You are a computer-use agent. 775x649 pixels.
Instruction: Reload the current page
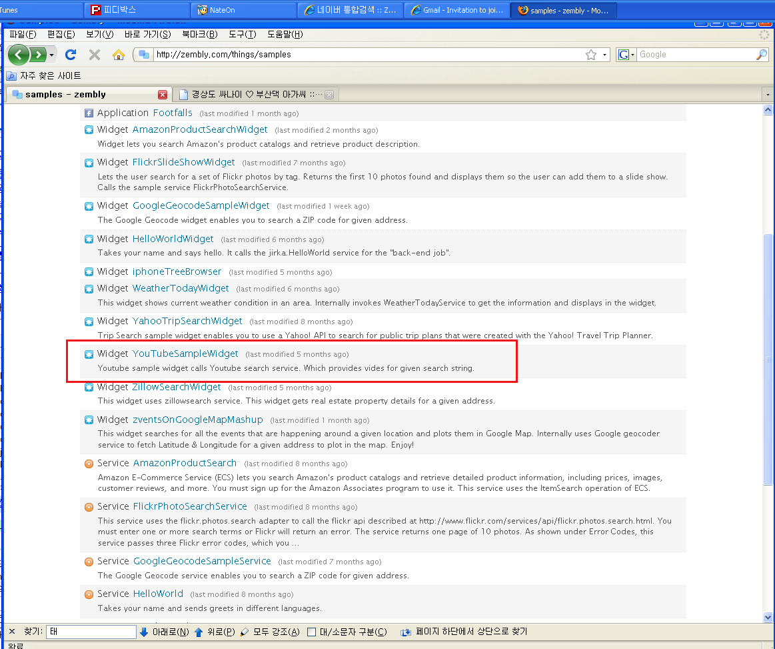click(71, 55)
